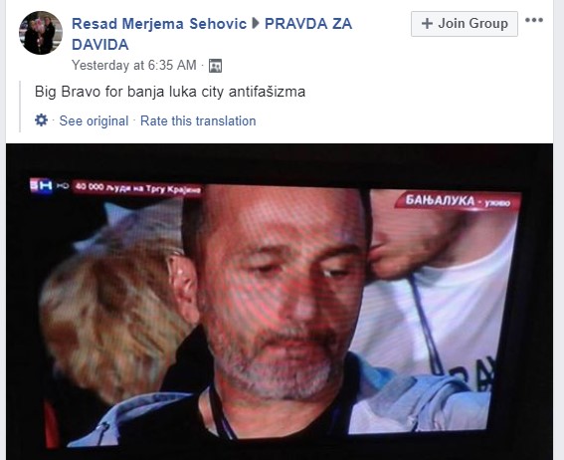The height and width of the screenshot is (460, 564).
Task: Click the red БАЊАЛУКА live banner in photo
Action: [x=458, y=201]
